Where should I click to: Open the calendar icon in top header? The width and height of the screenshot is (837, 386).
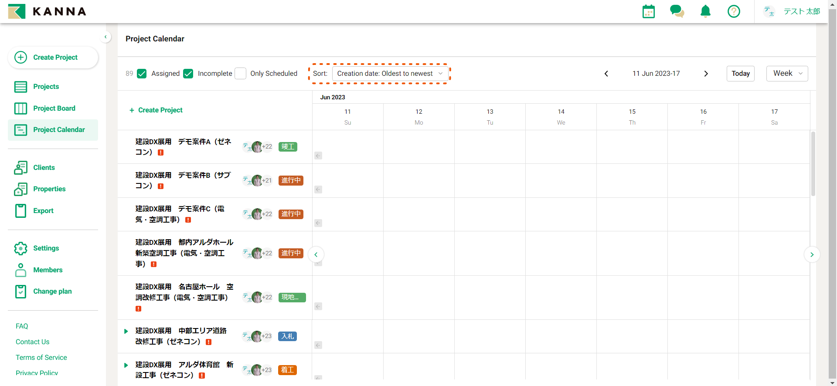point(648,11)
